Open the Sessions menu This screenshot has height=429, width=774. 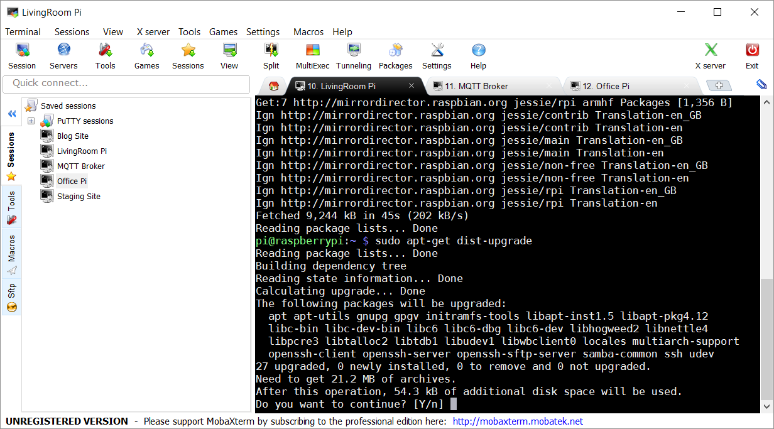pos(72,32)
